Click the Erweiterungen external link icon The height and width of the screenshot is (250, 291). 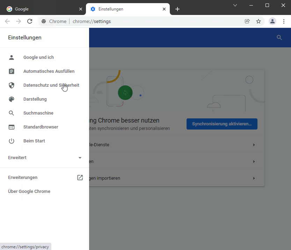pyautogui.click(x=80, y=178)
